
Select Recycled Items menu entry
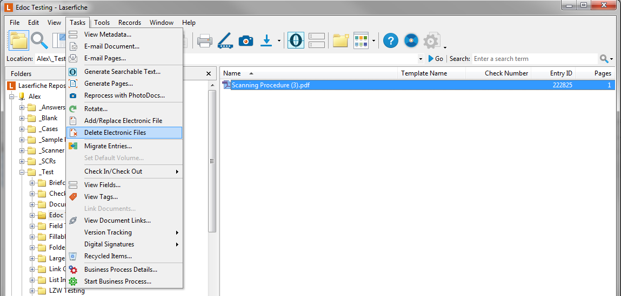click(x=124, y=256)
